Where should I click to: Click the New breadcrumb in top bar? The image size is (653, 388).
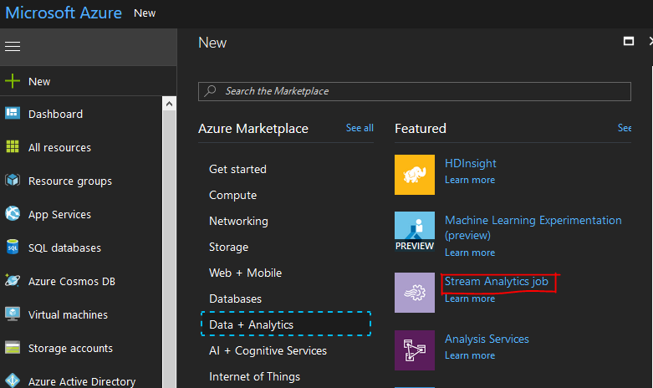click(145, 13)
